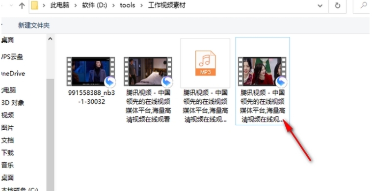The image size is (372, 196).
Task: Open 下载 folder in sidebar
Action: tap(7, 152)
